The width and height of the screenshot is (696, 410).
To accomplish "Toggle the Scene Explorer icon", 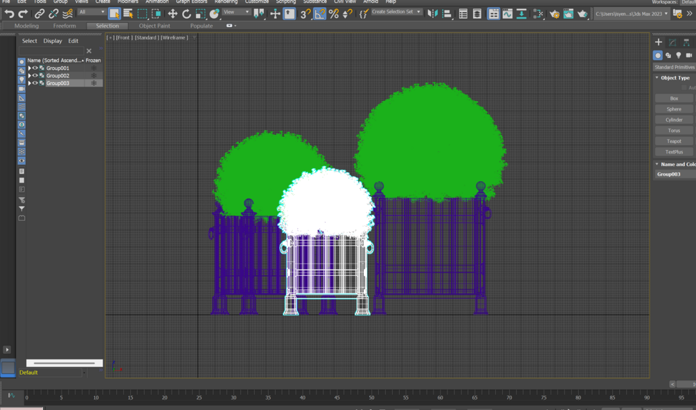I will 463,14.
